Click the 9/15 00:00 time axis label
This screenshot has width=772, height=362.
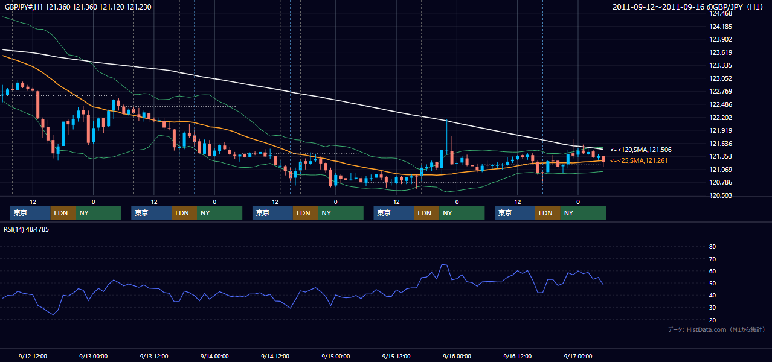pos(335,357)
